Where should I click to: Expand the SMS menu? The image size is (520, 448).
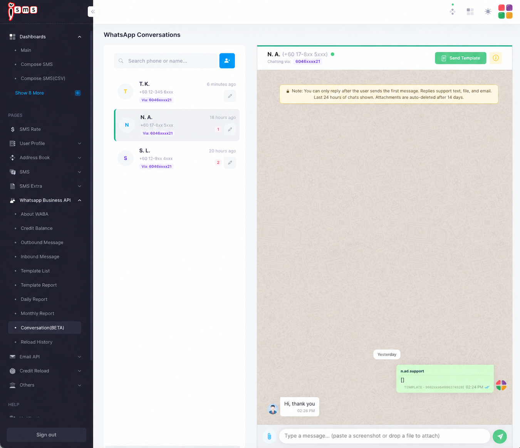79,172
